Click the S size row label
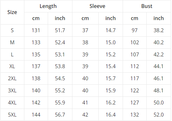 tap(12, 30)
